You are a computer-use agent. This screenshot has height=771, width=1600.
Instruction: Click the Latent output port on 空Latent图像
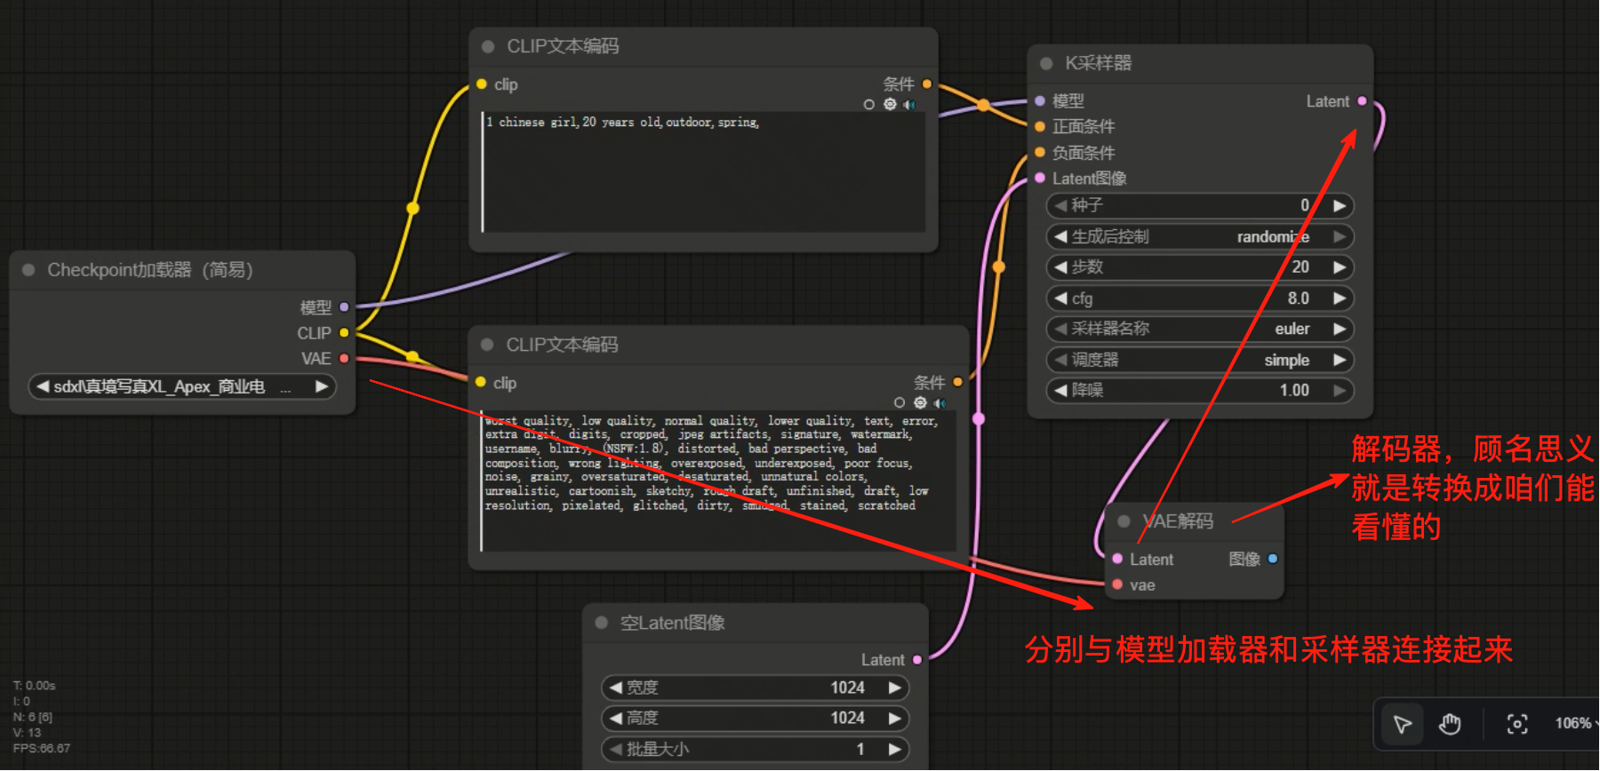pyautogui.click(x=917, y=660)
